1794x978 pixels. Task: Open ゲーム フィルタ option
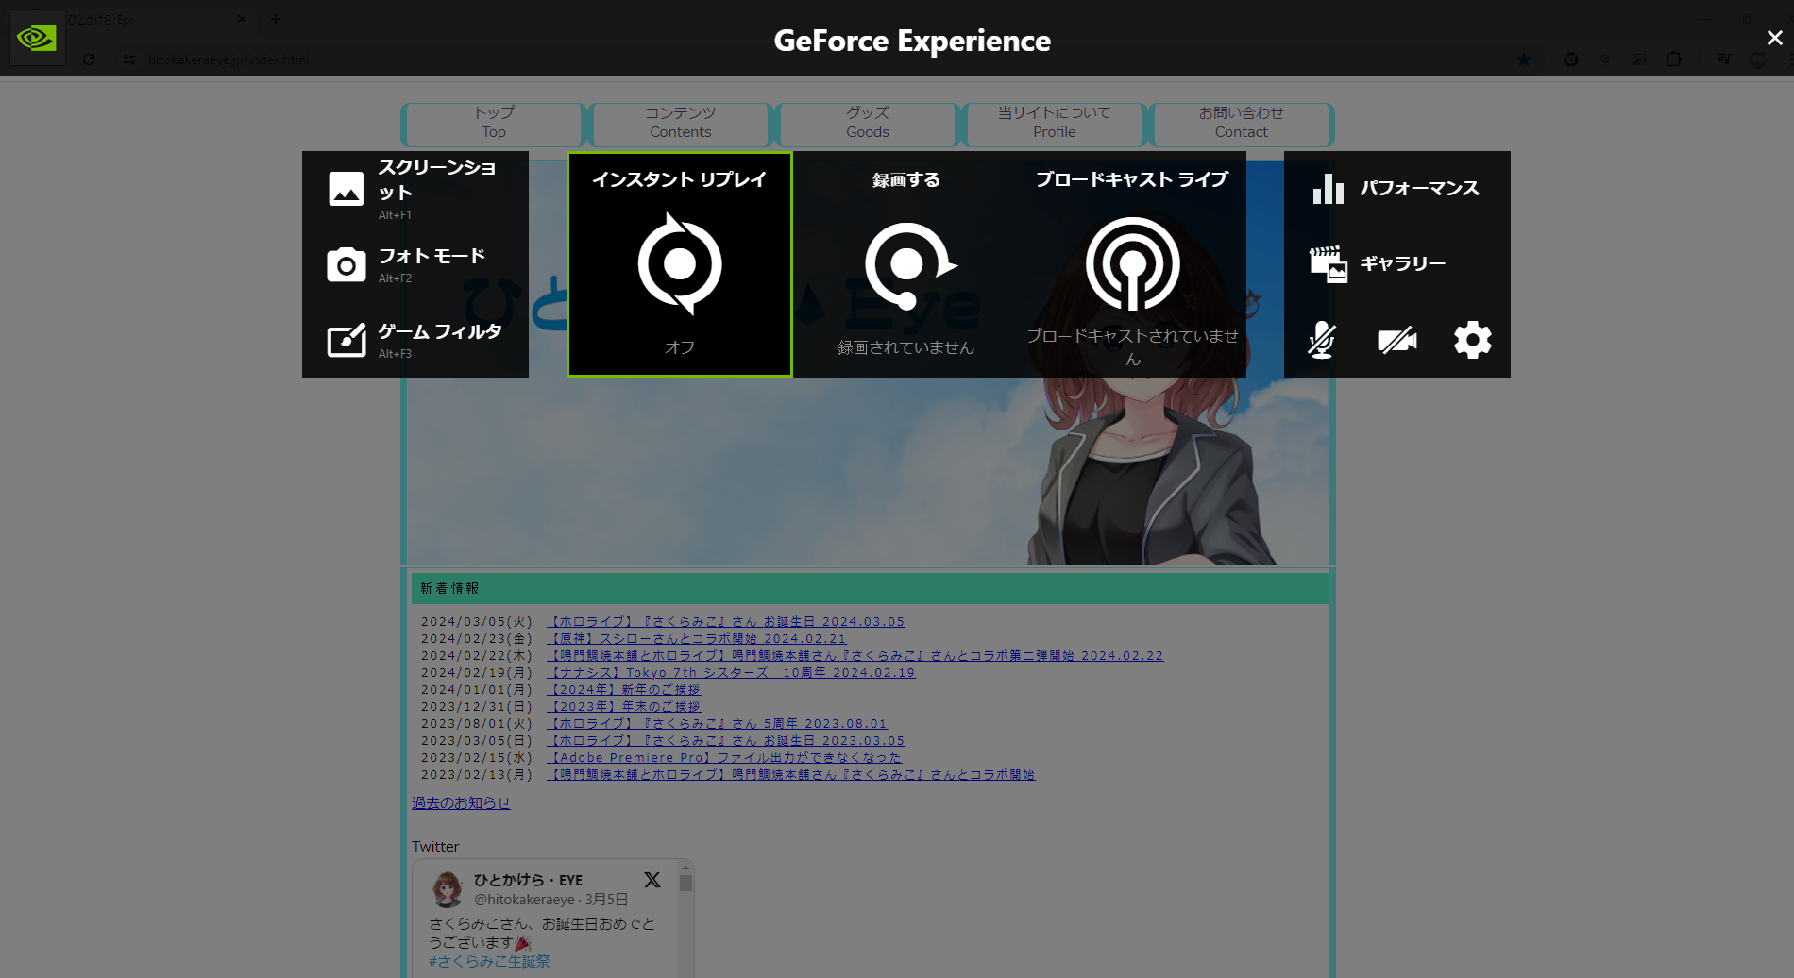414,340
